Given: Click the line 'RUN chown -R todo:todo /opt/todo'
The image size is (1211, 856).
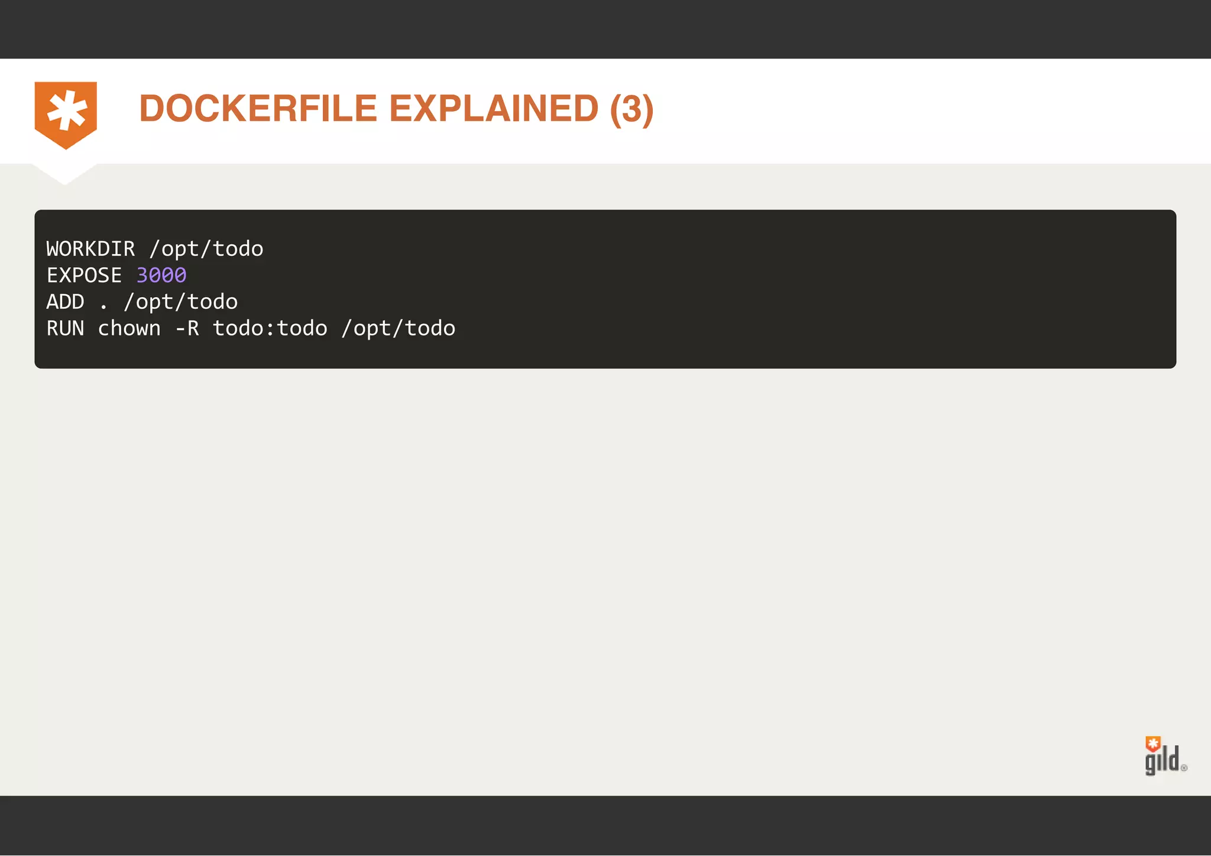Looking at the screenshot, I should pos(251,328).
